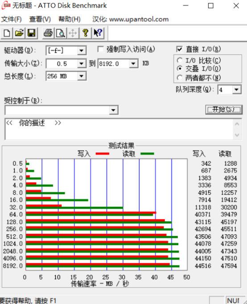
Task: Open a saved benchmark file via folder icon
Action: coord(19,33)
